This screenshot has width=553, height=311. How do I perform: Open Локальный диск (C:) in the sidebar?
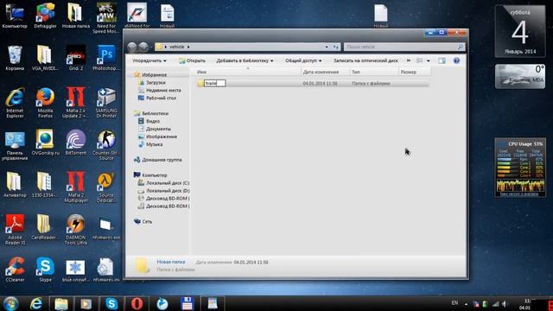(x=167, y=183)
